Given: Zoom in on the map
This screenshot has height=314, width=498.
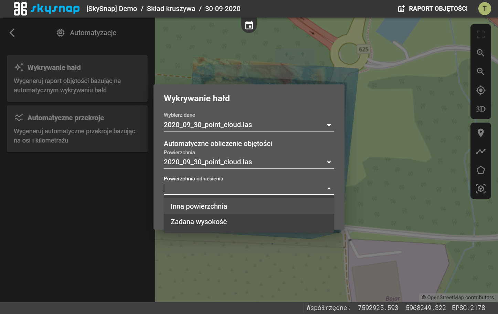Looking at the screenshot, I should [481, 53].
